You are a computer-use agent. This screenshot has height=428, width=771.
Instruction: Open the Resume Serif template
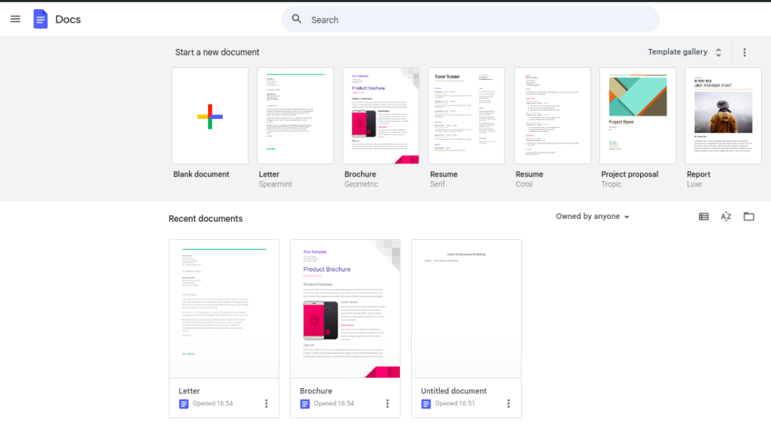click(466, 116)
